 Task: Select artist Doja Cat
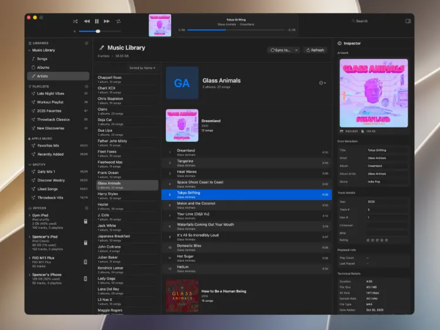point(127,122)
